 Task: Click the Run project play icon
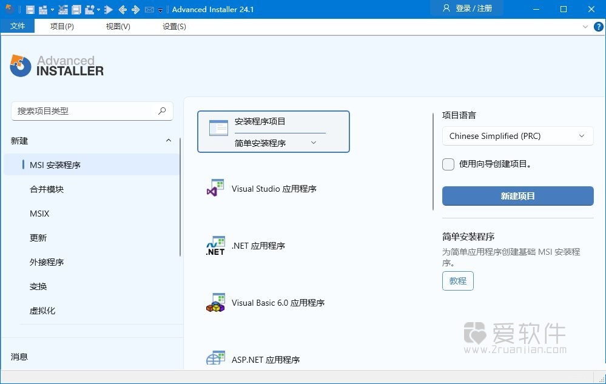(109, 10)
